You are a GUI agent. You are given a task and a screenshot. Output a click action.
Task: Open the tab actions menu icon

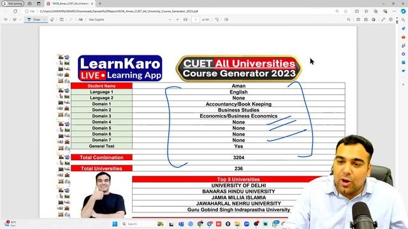pos(38,4)
